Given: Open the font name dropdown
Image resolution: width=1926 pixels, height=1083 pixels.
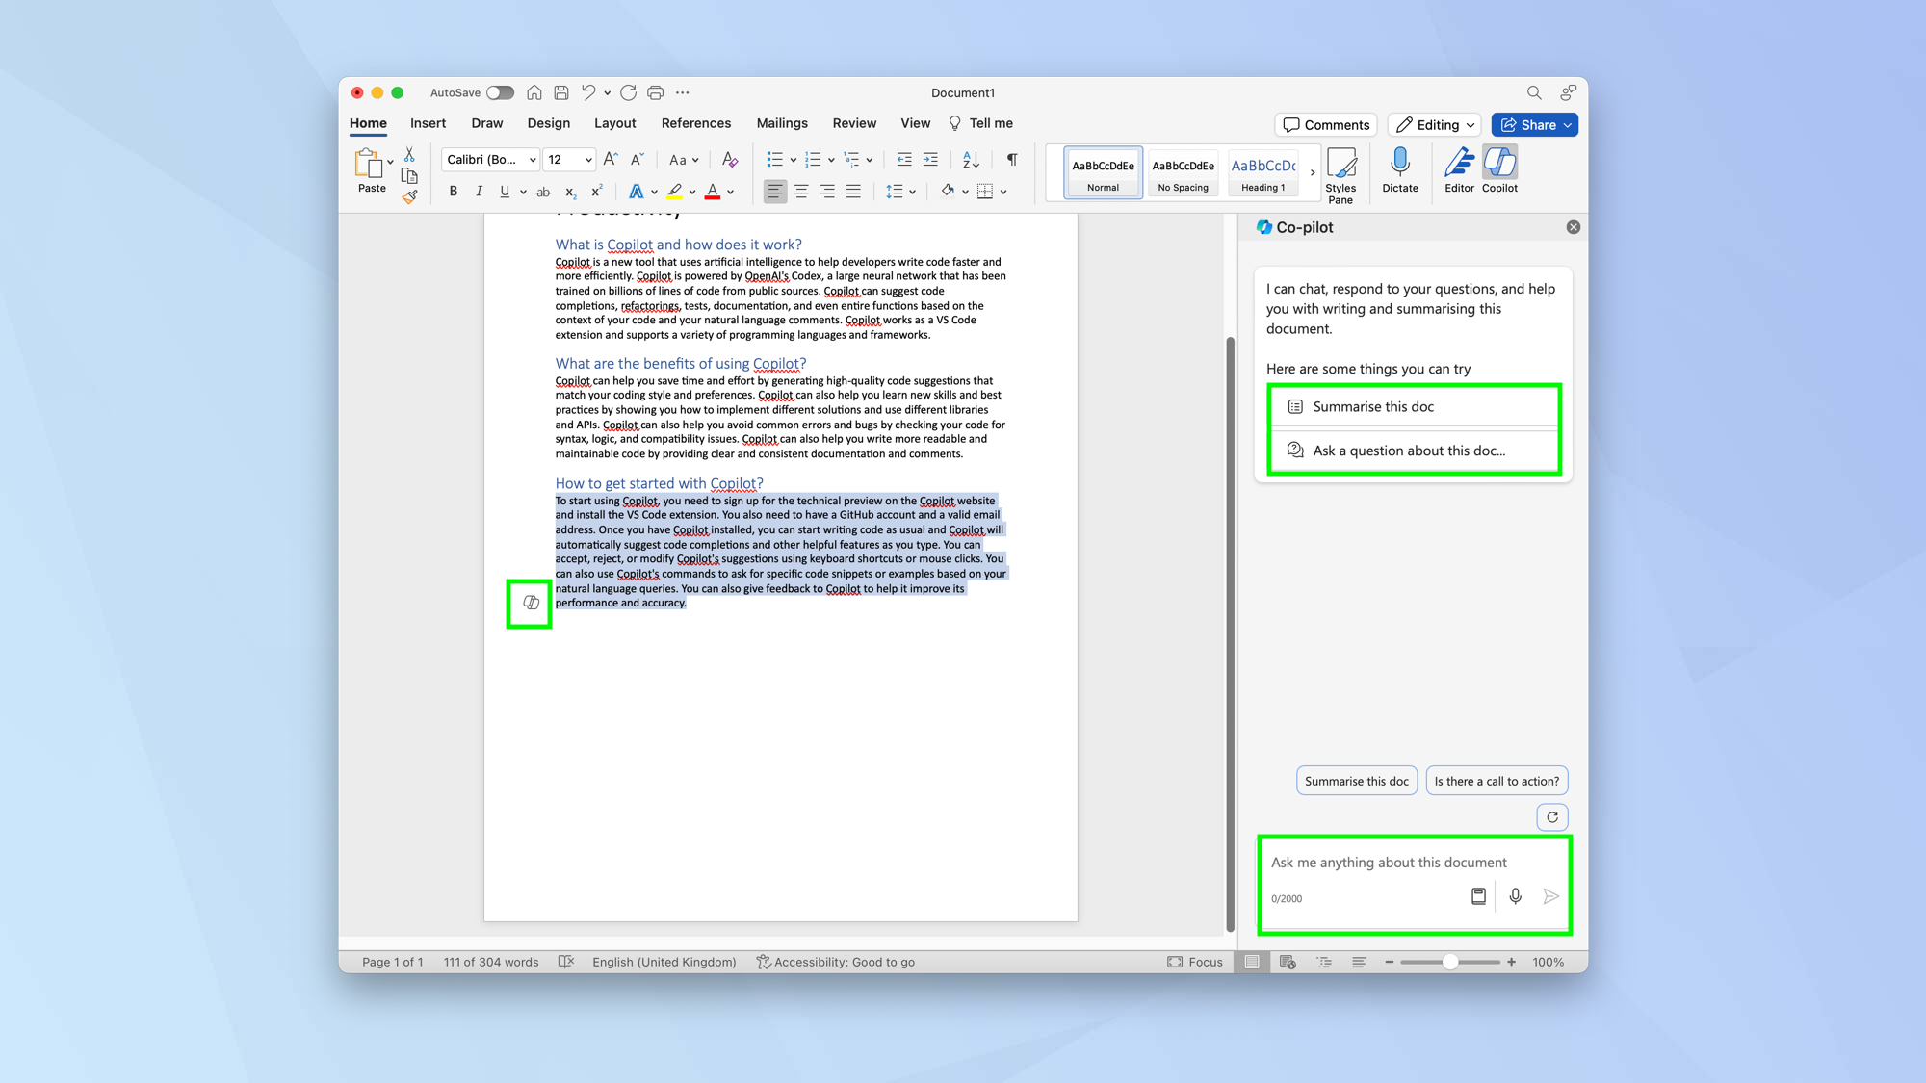Looking at the screenshot, I should coord(533,160).
